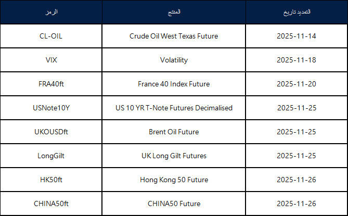Viewport: 348px width, 216px height.
Task: Select the 2025-11-18 date cell
Action: [297, 60]
